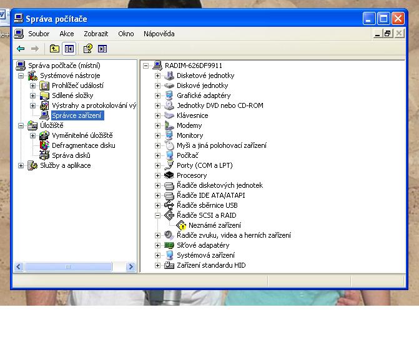
Task: Expand Vyměnitelné úložiště node
Action: click(x=32, y=135)
